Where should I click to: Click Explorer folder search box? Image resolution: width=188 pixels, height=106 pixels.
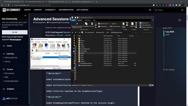(x=146, y=32)
